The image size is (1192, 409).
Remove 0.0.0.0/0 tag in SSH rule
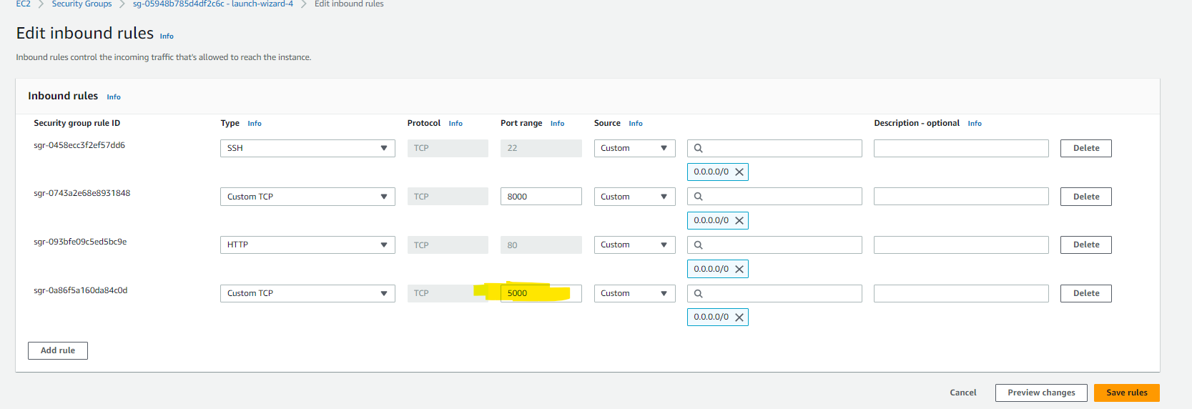point(739,172)
